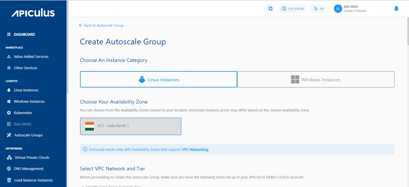The height and width of the screenshot is (187, 409).
Task: Open the support lifebuoy icon in header
Action: 270,8
